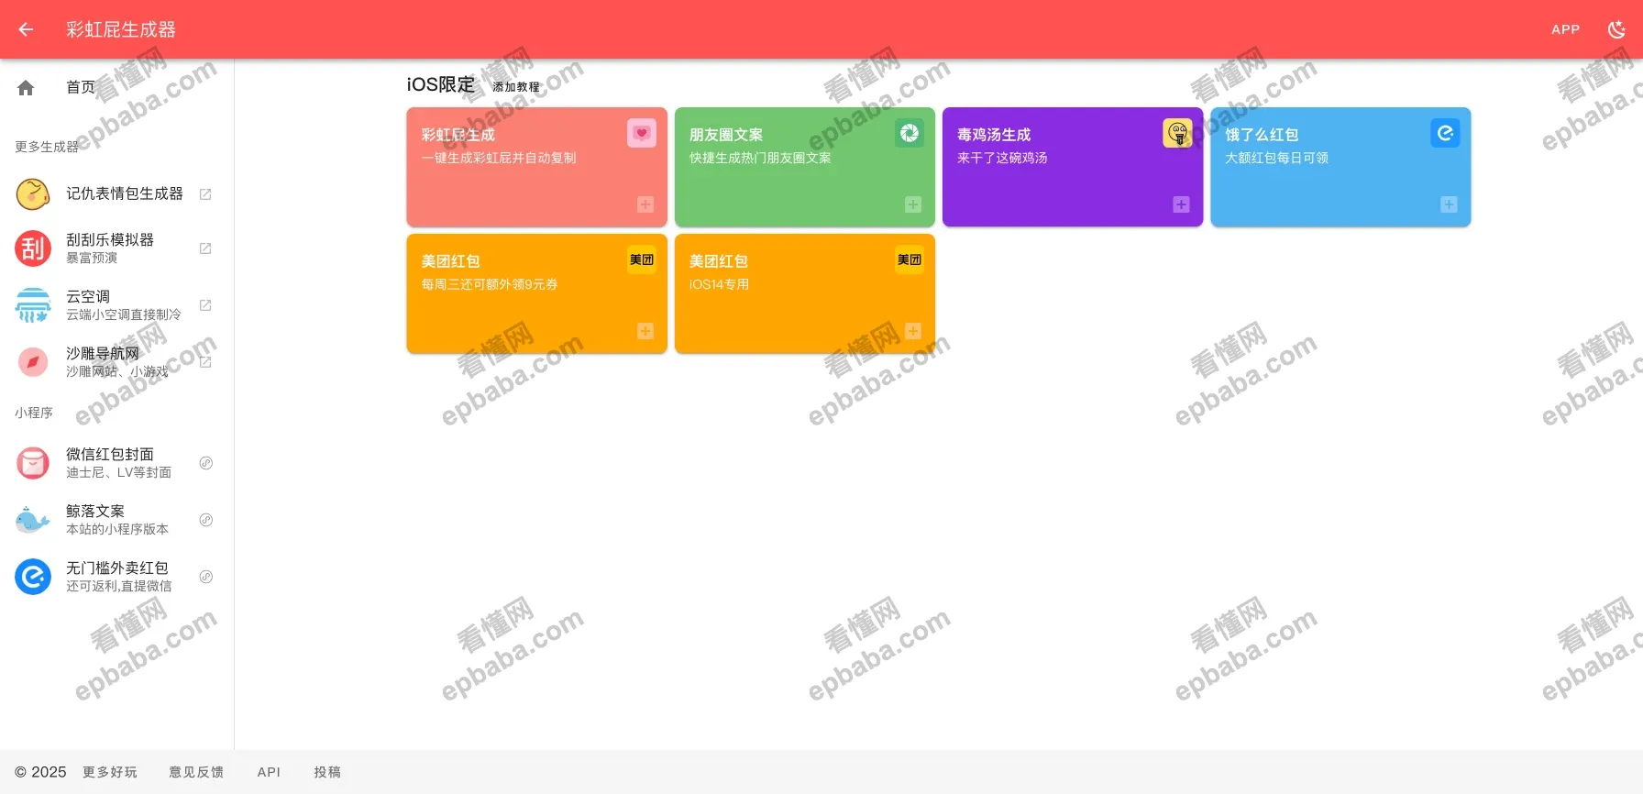Open the APP link in header
1643x794 pixels.
1565,29
